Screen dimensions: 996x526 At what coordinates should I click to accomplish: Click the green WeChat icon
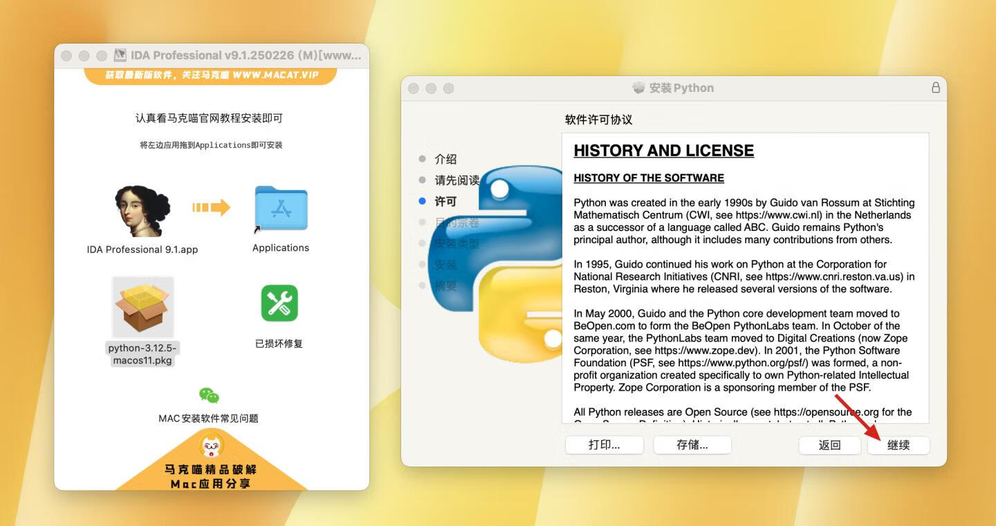point(209,395)
